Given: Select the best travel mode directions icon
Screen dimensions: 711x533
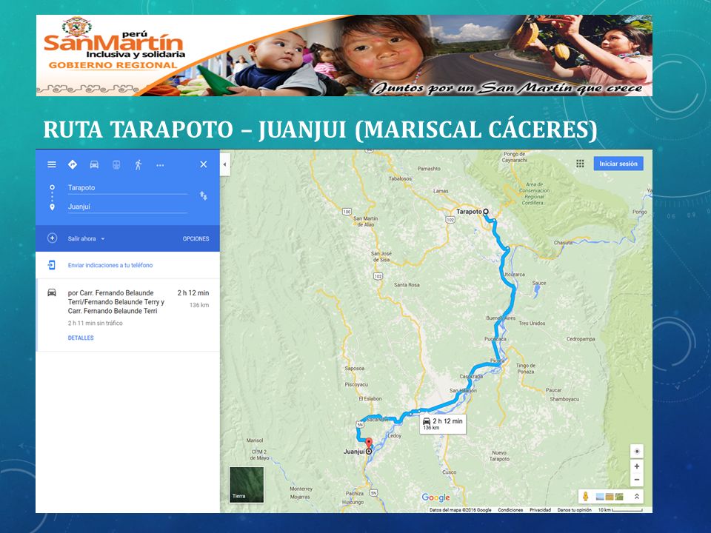Looking at the screenshot, I should [73, 164].
